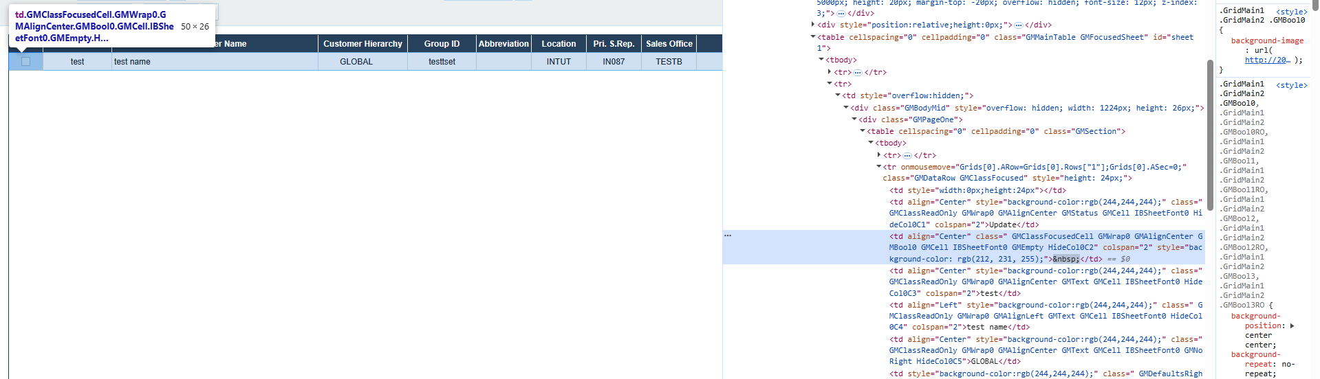
Task: Collapse the tbody node under GMSection table
Action: (x=871, y=143)
